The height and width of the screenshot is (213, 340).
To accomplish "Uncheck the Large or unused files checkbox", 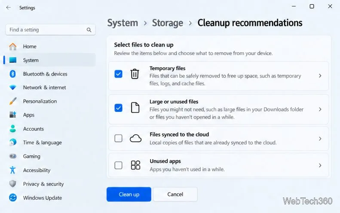I will tap(118, 108).
